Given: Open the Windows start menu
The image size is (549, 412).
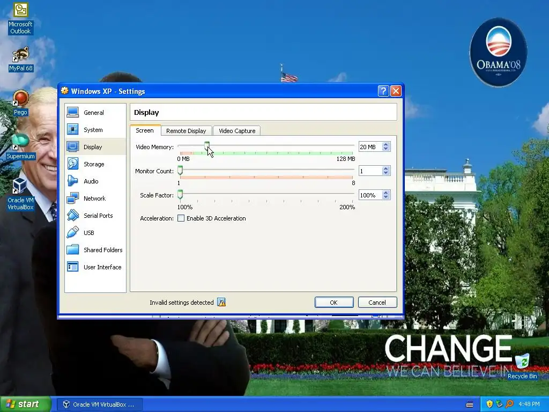Looking at the screenshot, I should [x=25, y=404].
